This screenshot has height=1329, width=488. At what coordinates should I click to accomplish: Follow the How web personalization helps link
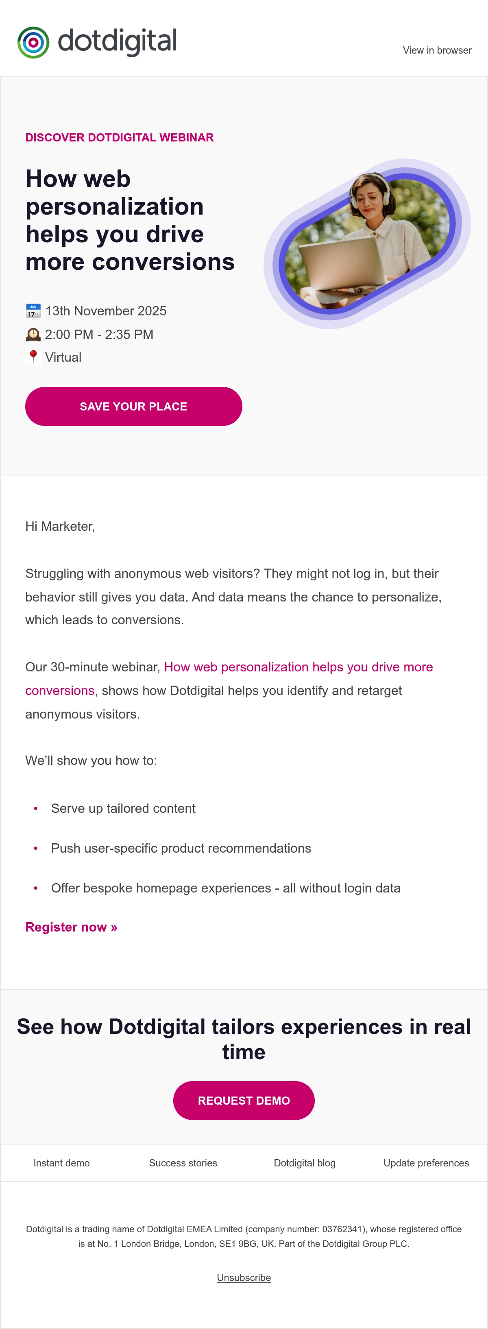tap(229, 678)
